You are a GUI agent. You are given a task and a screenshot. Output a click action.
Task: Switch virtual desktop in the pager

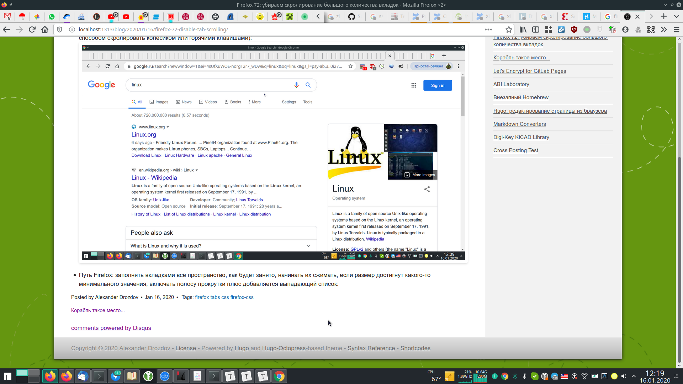(28, 376)
